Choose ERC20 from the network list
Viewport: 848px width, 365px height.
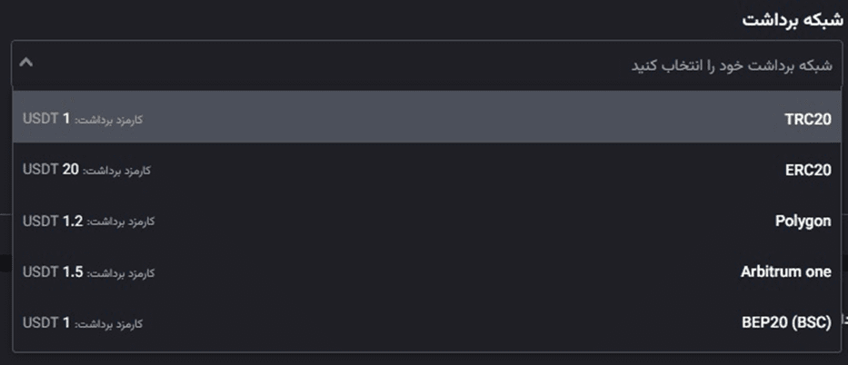tap(808, 170)
